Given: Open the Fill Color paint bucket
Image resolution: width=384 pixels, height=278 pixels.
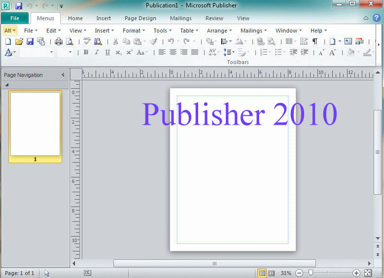Looking at the screenshot, I should (x=351, y=52).
